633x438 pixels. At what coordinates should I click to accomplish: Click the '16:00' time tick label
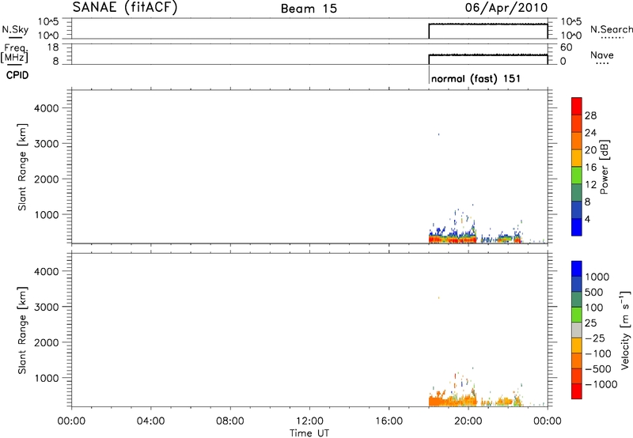(389, 421)
